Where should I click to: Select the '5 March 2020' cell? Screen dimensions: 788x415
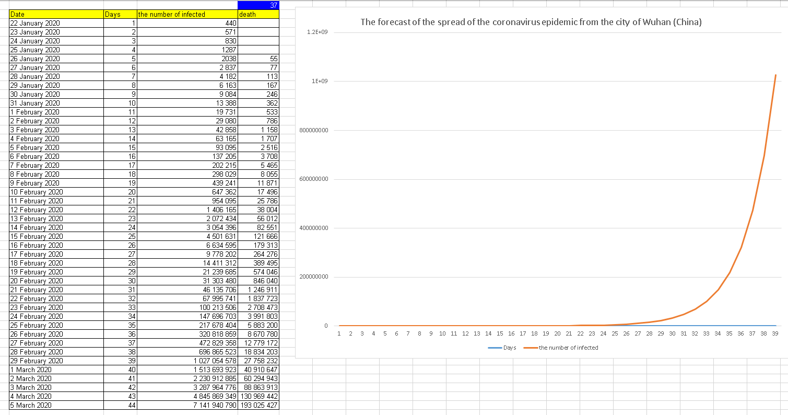(x=56, y=406)
